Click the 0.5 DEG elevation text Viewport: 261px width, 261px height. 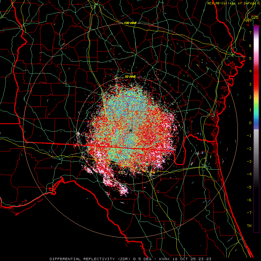point(142,259)
